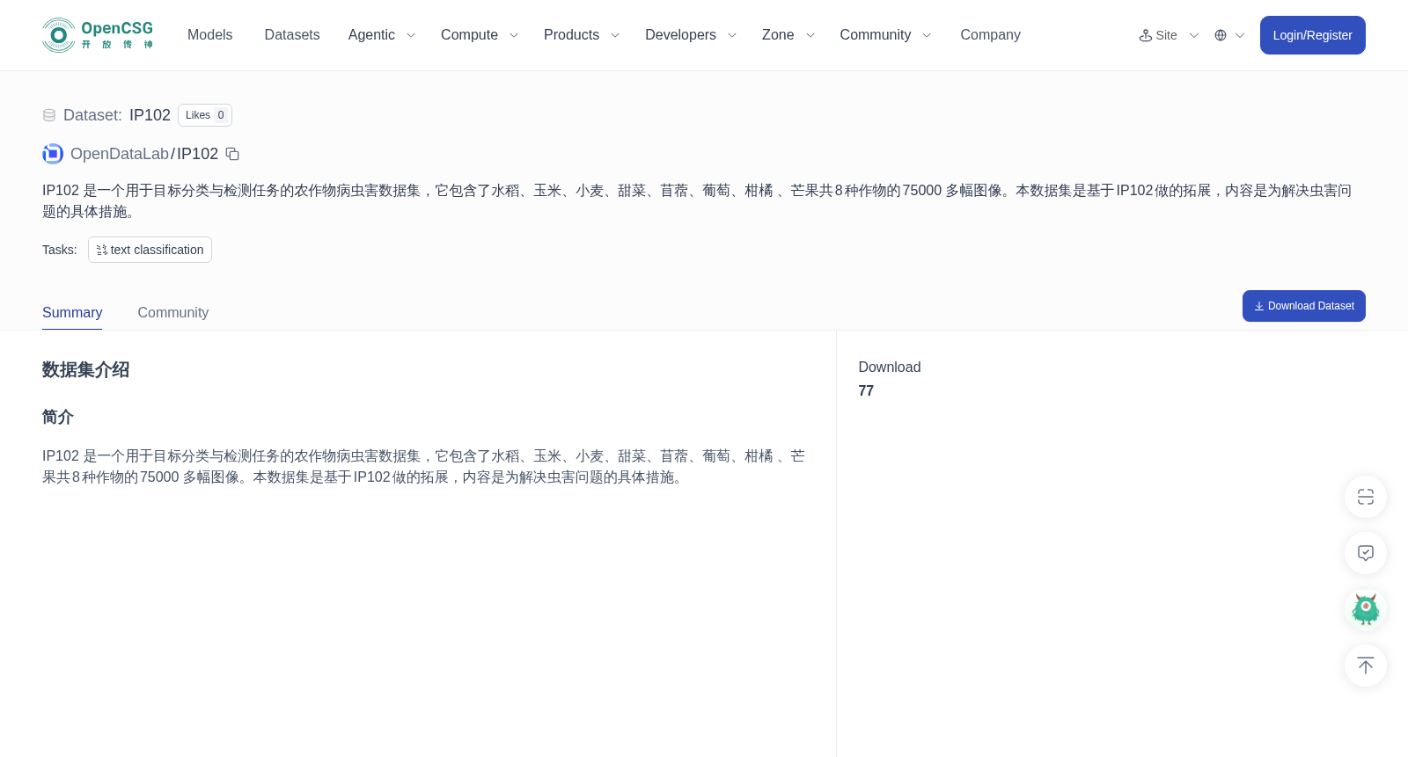Go to Datasets page
Image resolution: width=1408 pixels, height=757 pixels.
(292, 35)
